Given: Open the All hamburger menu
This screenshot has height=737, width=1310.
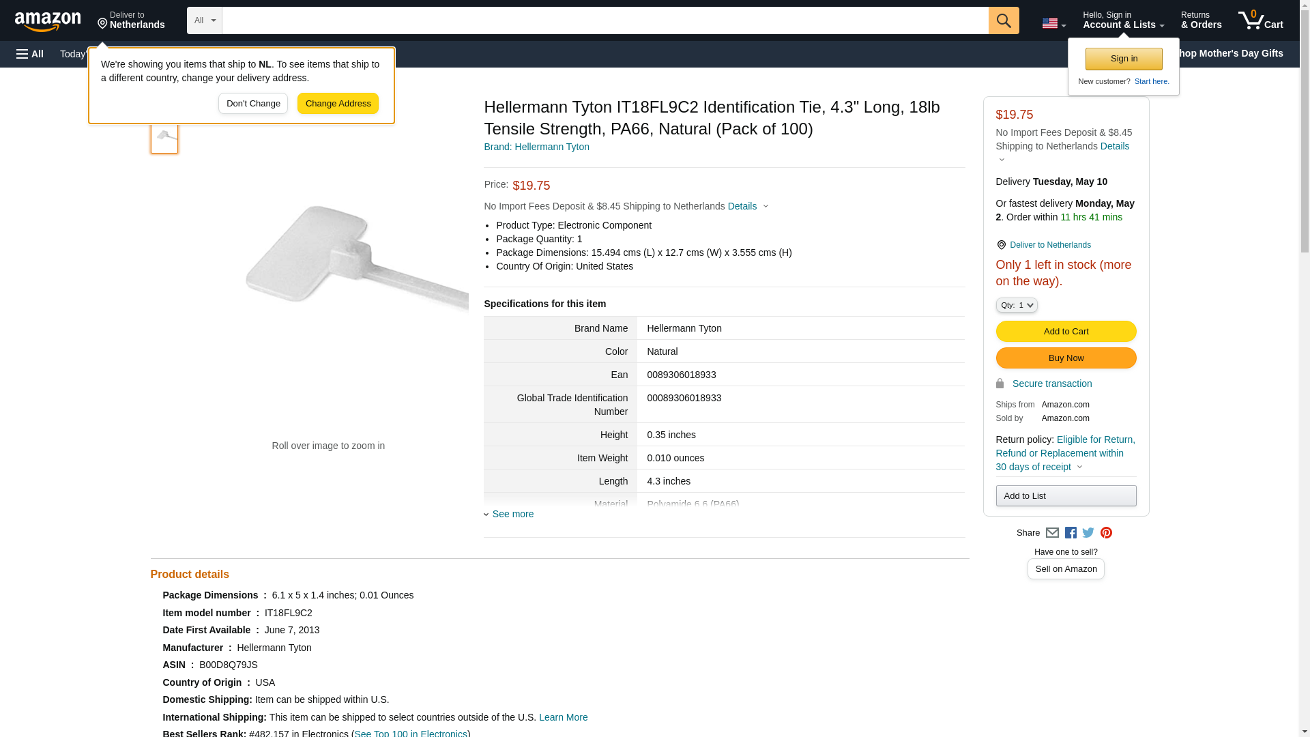Looking at the screenshot, I should click(x=30, y=54).
